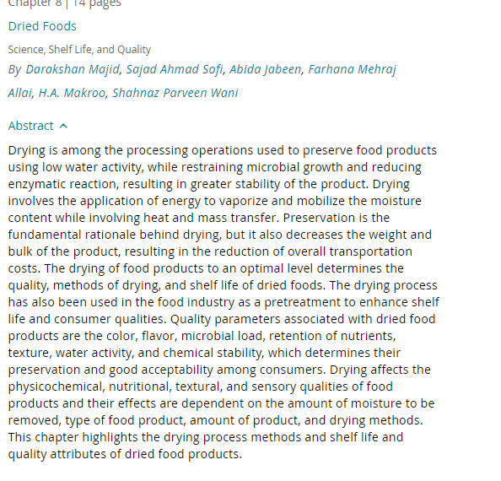Open the Dried Foods chapter title link
Screen dimensions: 501x481
42,26
